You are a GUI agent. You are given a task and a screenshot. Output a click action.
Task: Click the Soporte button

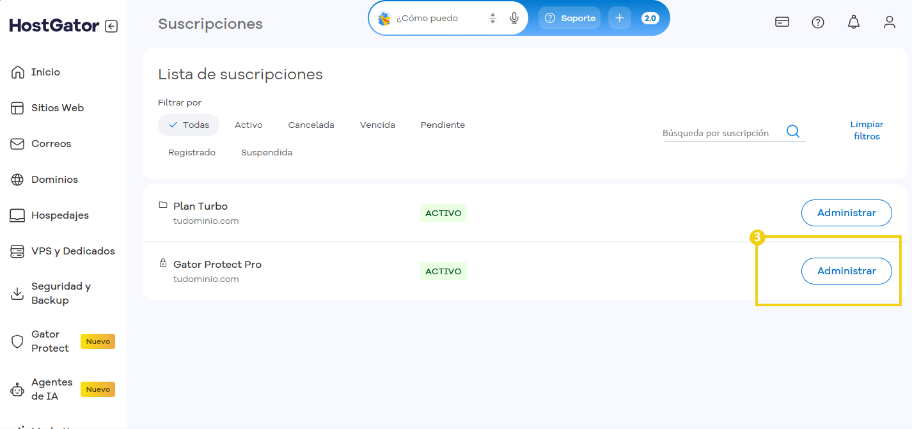[x=570, y=19]
